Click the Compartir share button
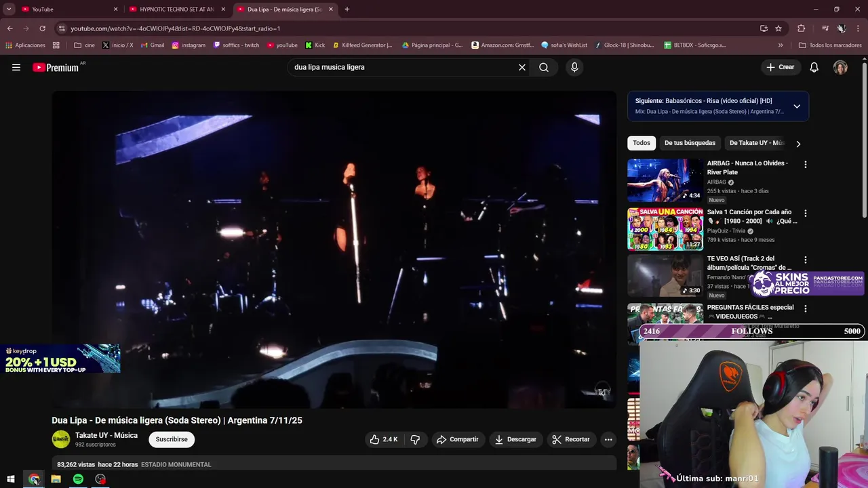 458,439
